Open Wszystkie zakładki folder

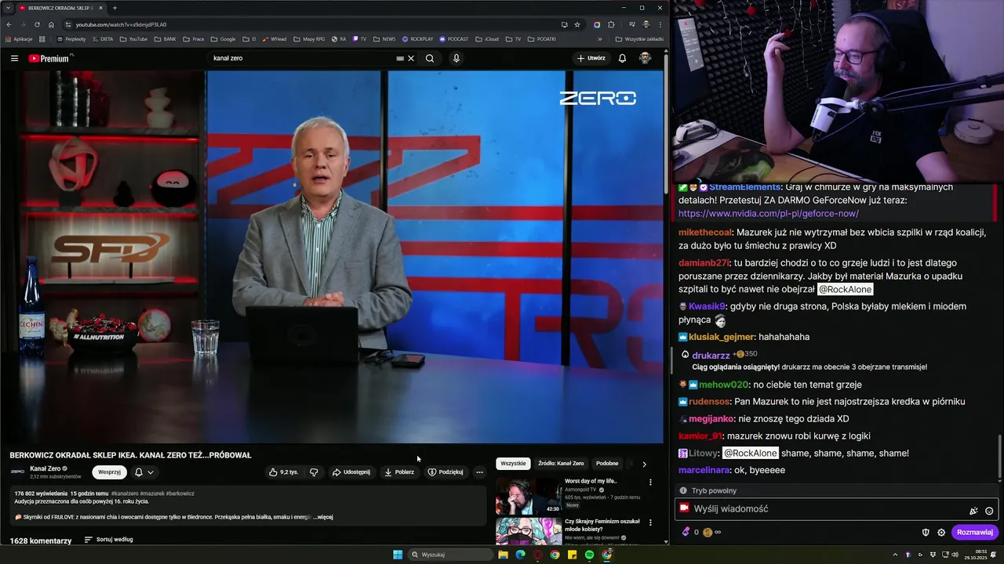click(x=639, y=38)
